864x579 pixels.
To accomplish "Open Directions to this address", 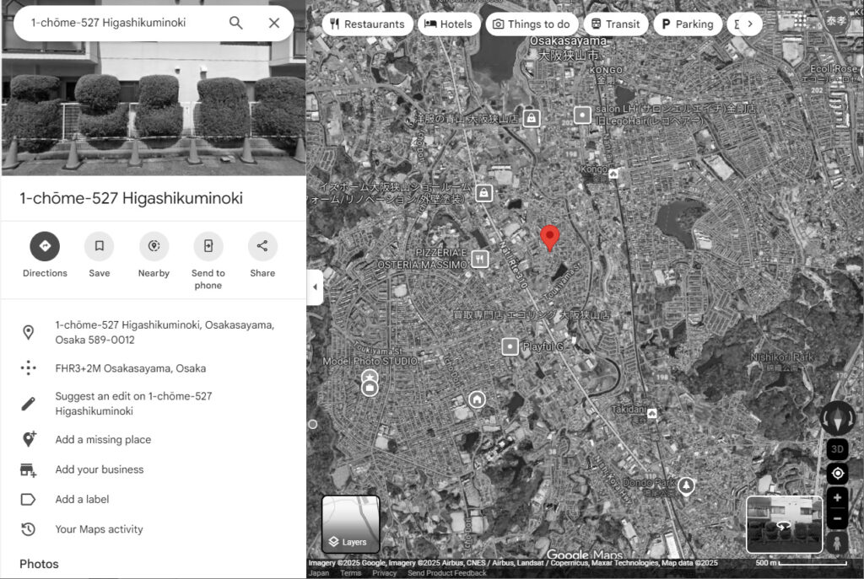I will [45, 247].
